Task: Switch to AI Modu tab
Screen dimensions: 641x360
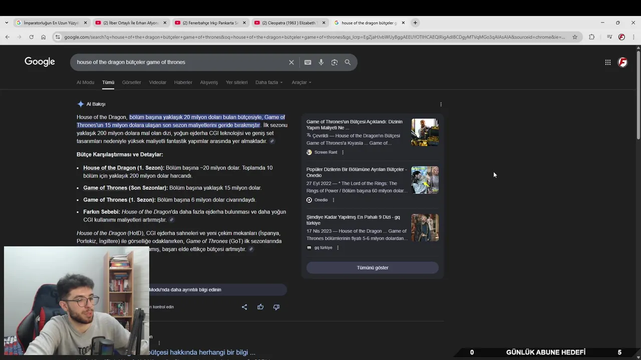Action: coord(85,82)
